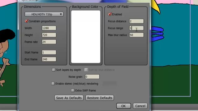The width and height of the screenshot is (198, 111).
Task: Open the HDV/HDTV 720p dimensions preset dropdown
Action: coord(44,14)
